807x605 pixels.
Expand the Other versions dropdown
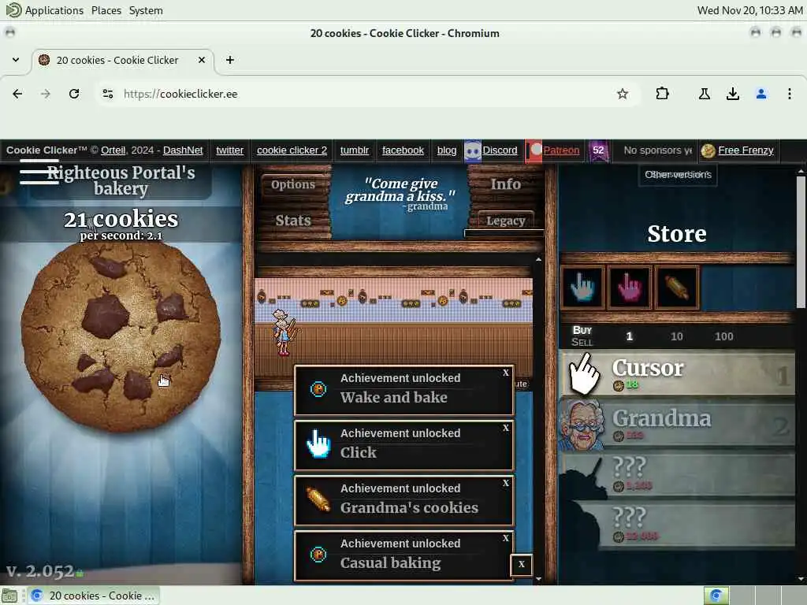(678, 175)
